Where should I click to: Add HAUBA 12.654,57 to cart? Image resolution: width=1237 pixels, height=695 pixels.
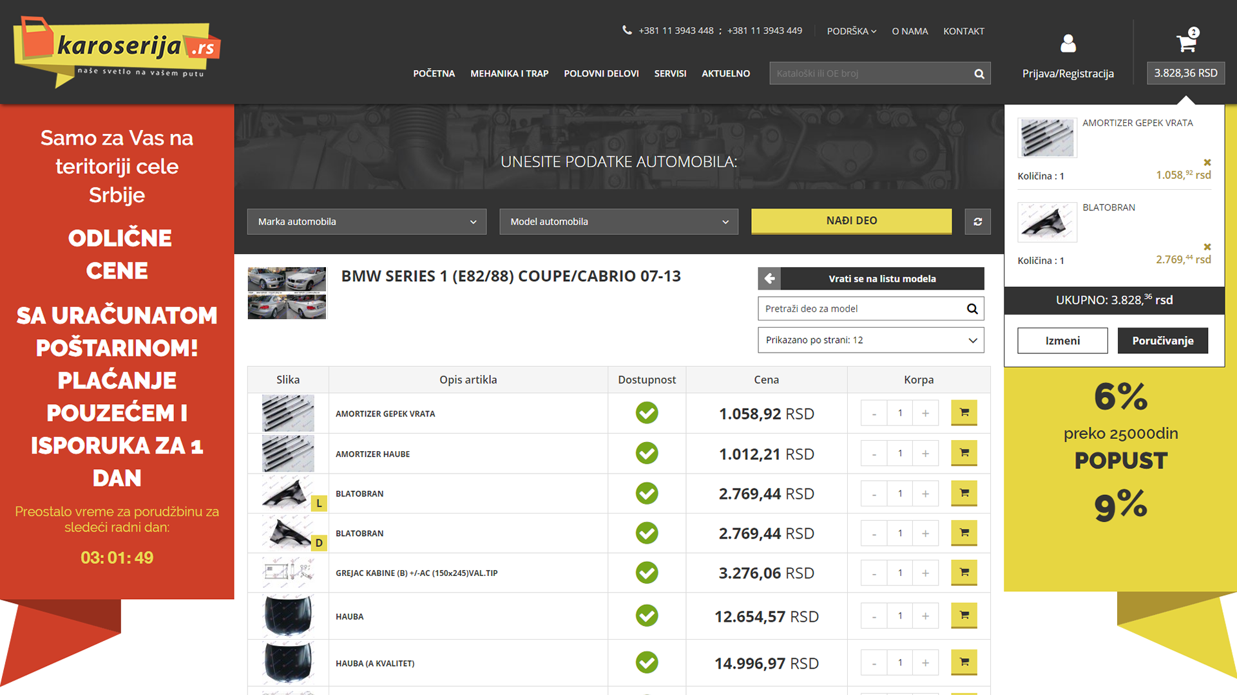pos(964,616)
